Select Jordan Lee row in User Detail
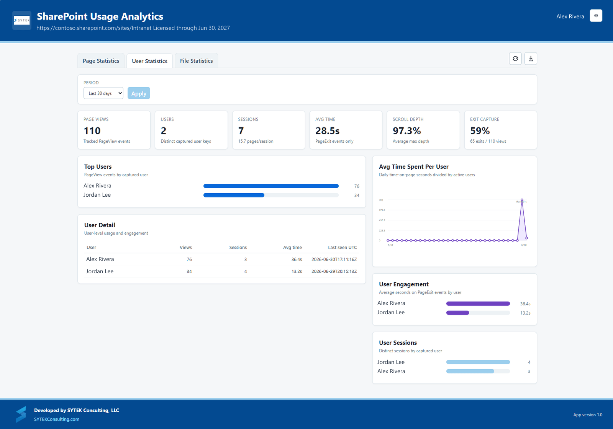Screen dimensions: 613x429 click(x=221, y=271)
